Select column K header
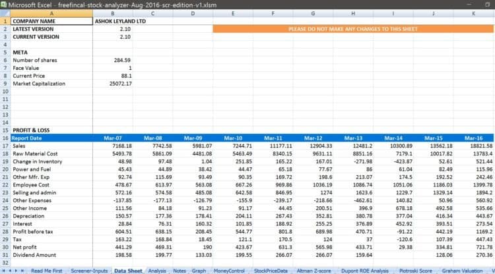The width and height of the screenshot is (495, 274). pos(473,14)
